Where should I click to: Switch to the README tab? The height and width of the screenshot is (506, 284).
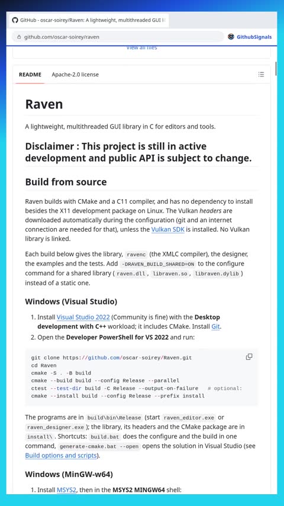[x=30, y=75]
